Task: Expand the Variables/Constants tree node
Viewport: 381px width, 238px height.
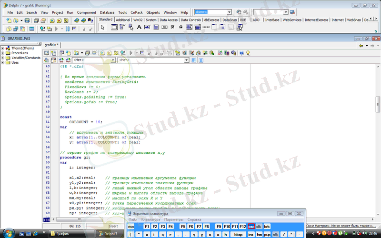Action: (3, 58)
